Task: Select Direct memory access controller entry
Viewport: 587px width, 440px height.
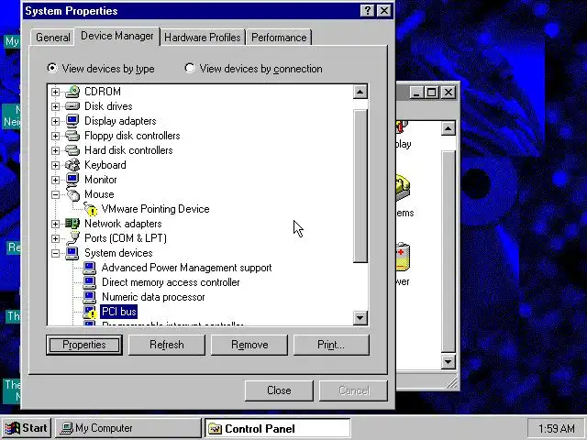Action: 171,282
